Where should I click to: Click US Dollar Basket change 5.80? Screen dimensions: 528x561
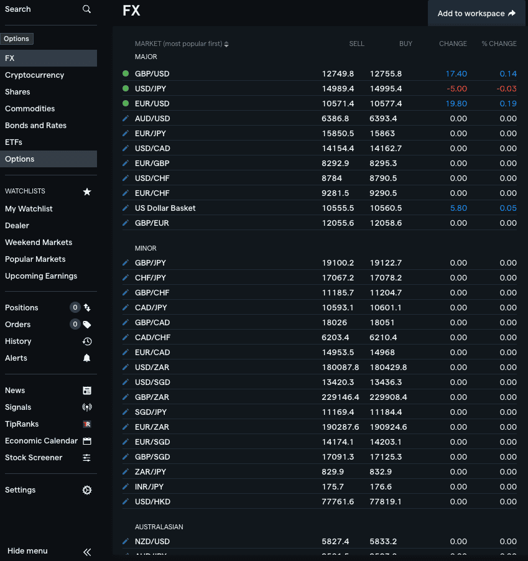[458, 208]
